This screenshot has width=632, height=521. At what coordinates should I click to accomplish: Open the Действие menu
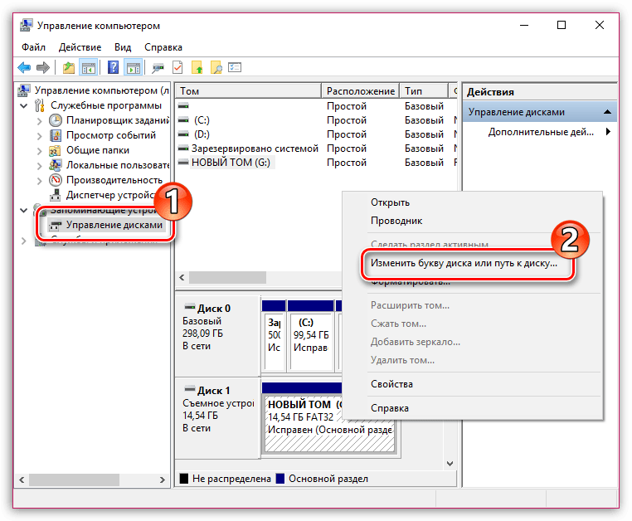coord(80,47)
